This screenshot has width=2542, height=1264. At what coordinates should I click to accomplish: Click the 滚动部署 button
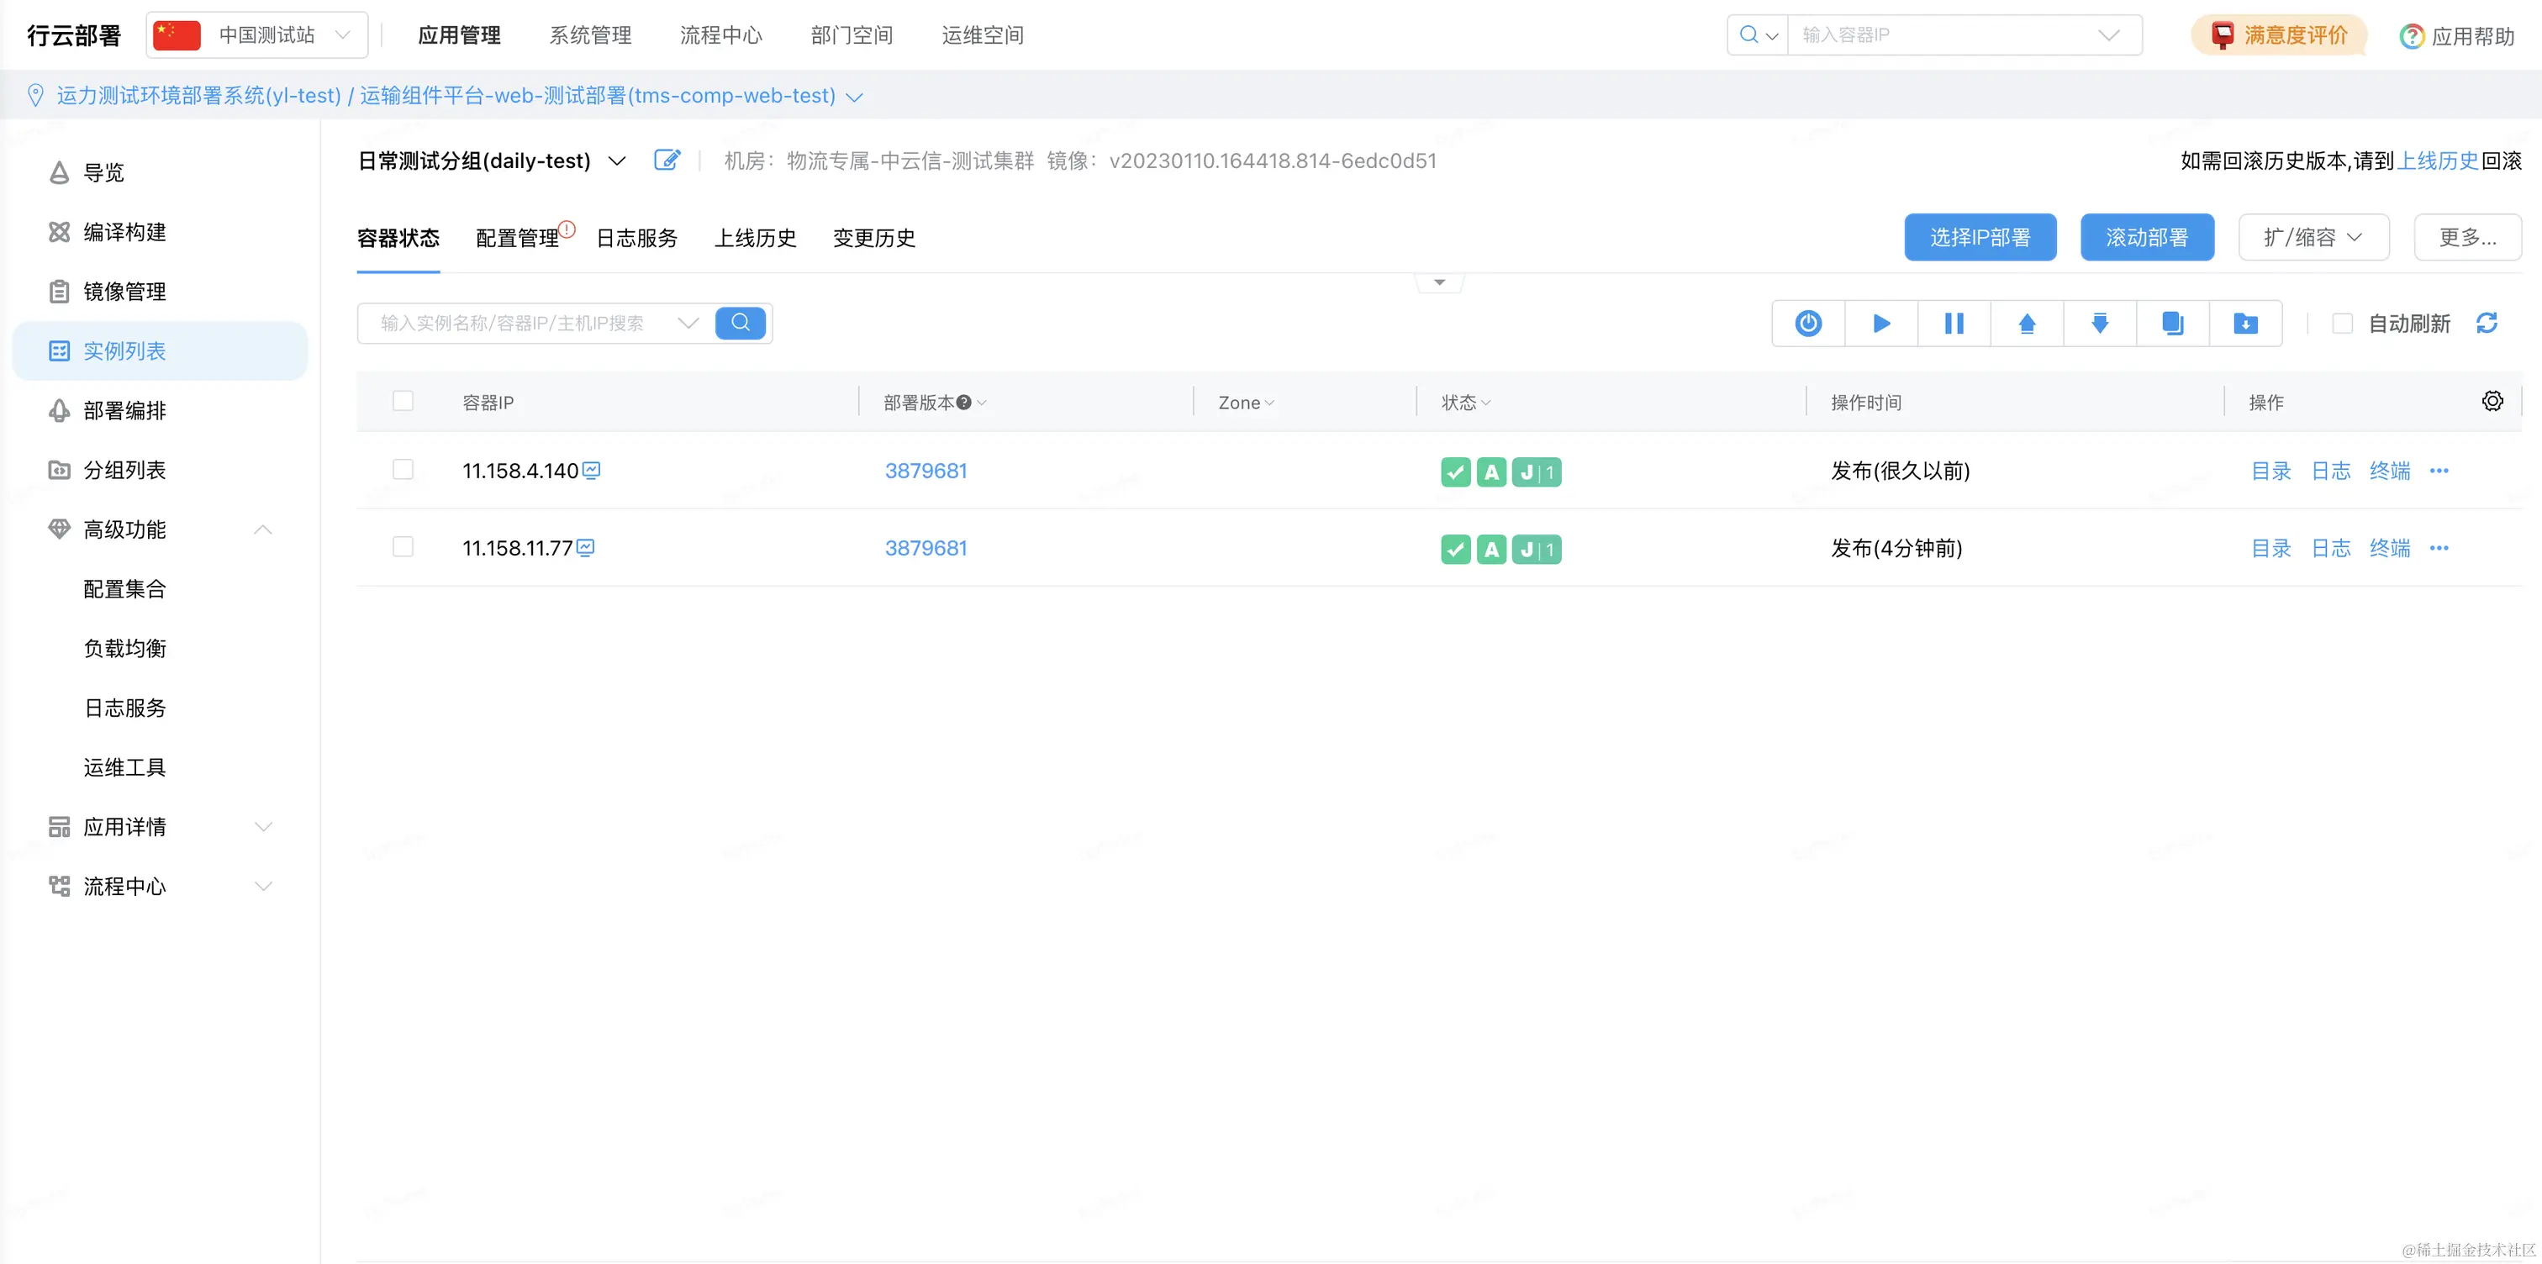[x=2146, y=237]
